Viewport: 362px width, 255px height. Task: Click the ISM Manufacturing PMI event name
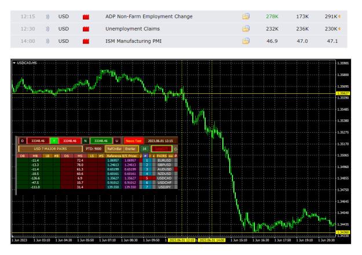pos(133,41)
